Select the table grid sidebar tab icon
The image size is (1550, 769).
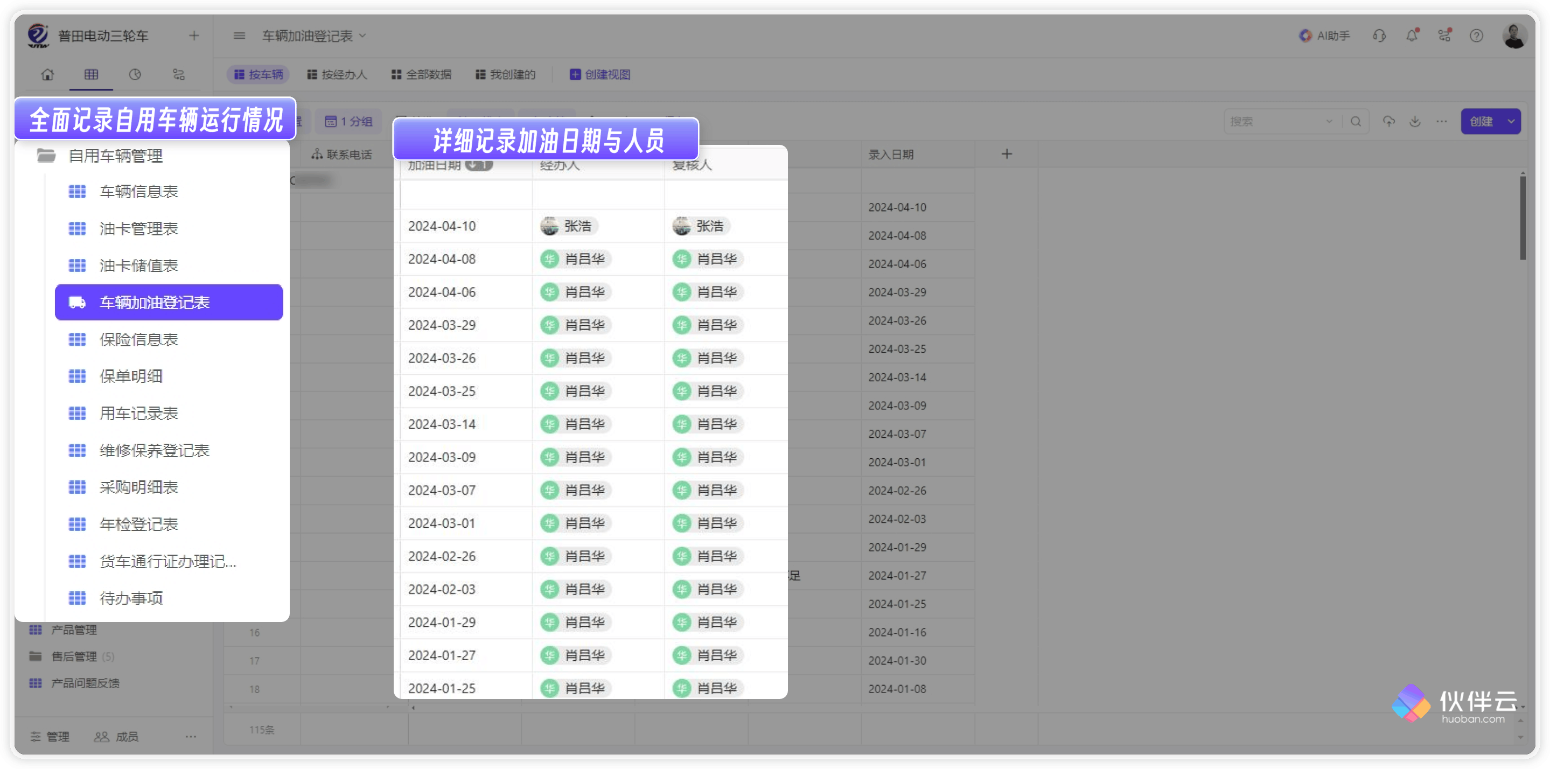point(91,75)
